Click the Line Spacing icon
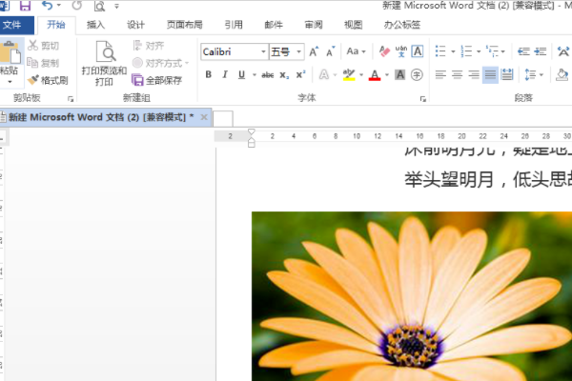The width and height of the screenshot is (572, 381). (x=530, y=74)
